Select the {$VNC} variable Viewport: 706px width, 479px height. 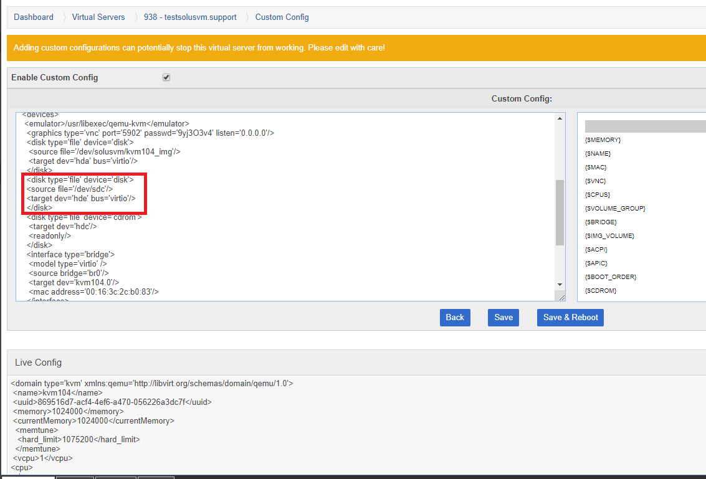pos(595,181)
